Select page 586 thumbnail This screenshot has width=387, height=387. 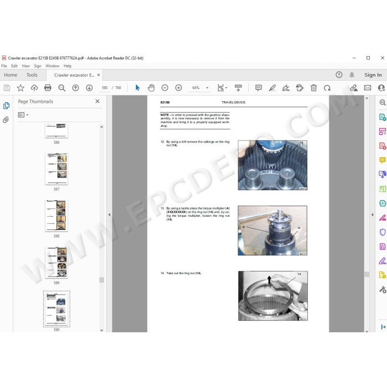[x=56, y=131]
